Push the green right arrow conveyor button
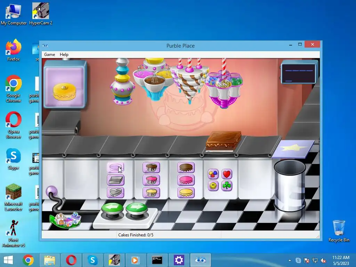Image resolution: width=356 pixels, height=267 pixels. tap(136, 209)
